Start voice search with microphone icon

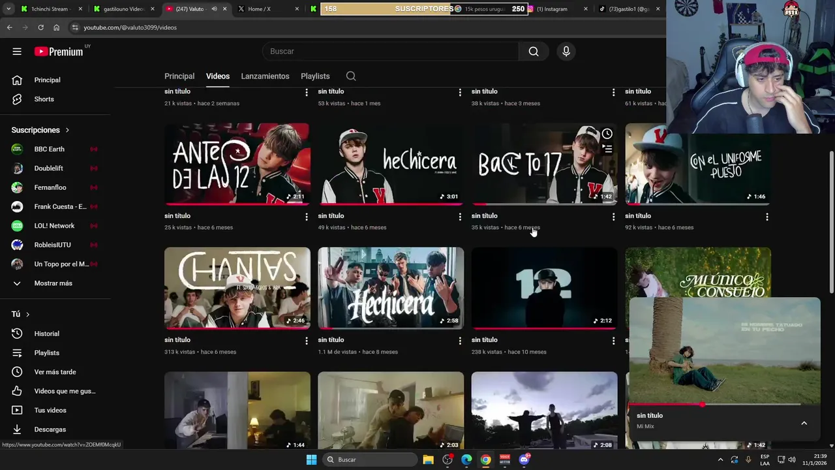(566, 52)
